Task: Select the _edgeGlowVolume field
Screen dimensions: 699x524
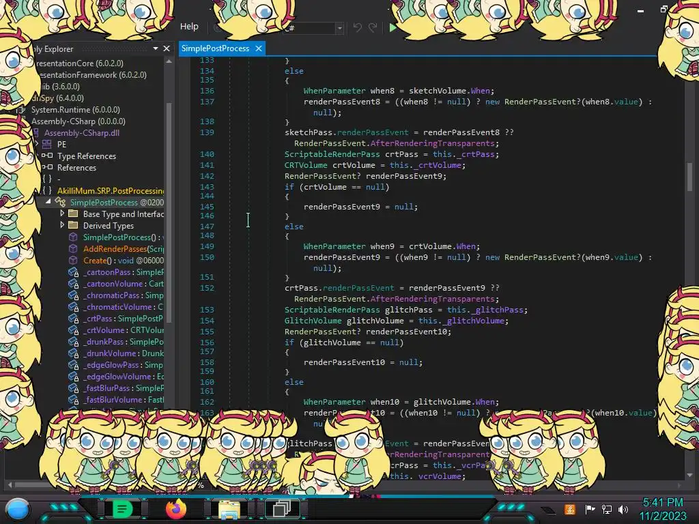Action: tap(124, 376)
